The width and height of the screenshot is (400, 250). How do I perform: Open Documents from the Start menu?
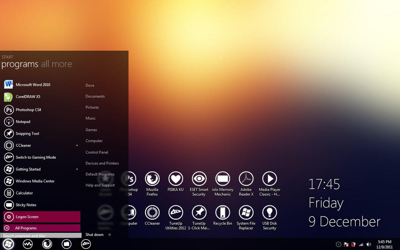click(95, 96)
